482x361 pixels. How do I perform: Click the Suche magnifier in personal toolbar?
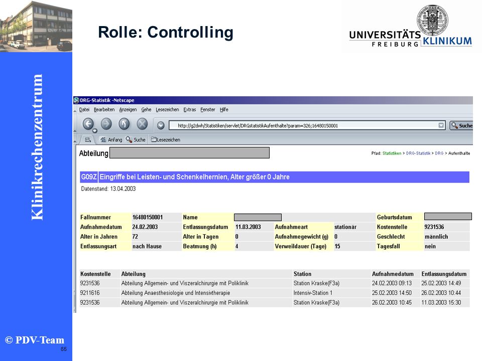(x=136, y=140)
